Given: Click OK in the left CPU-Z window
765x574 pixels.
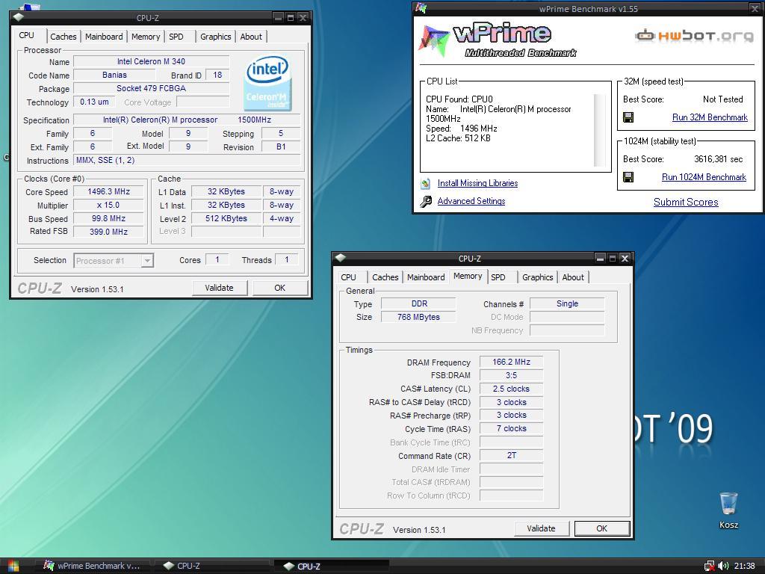Looking at the screenshot, I should [x=280, y=288].
